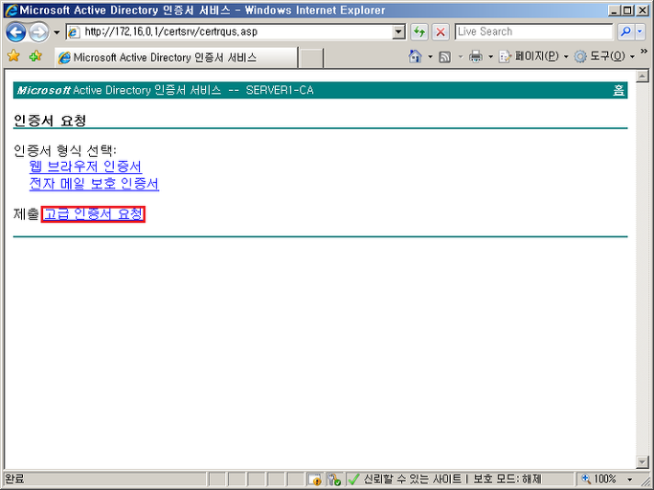Image resolution: width=654 pixels, height=490 pixels.
Task: Click the Internet Explorer title bar icon
Action: (x=11, y=11)
